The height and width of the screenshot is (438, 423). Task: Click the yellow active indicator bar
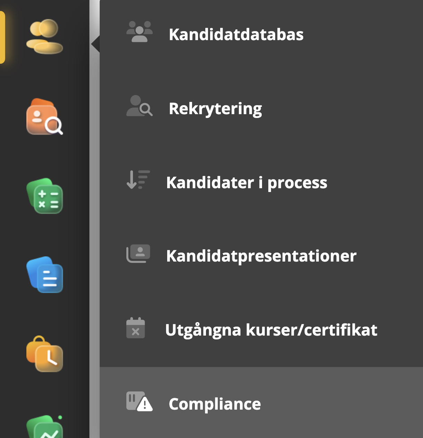(2, 37)
